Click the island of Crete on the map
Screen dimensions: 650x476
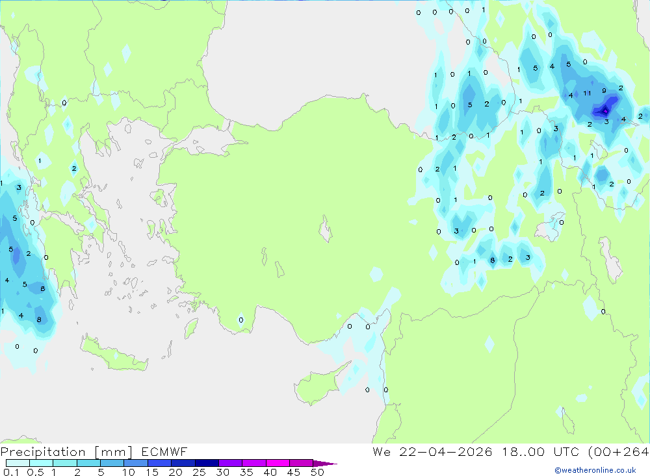(114, 355)
